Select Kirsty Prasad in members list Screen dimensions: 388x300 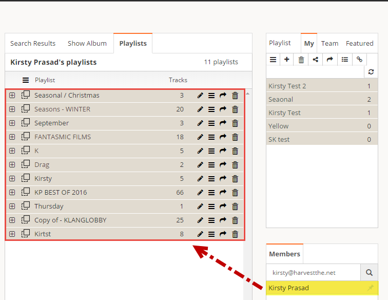322,288
